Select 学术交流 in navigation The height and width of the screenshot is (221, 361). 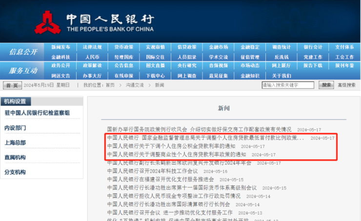click(218, 57)
